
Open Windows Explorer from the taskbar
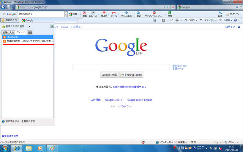28,149
